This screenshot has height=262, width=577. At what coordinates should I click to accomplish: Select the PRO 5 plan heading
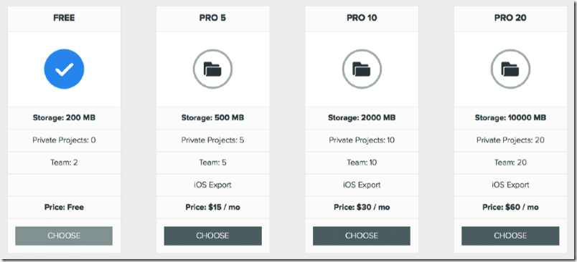[212, 18]
